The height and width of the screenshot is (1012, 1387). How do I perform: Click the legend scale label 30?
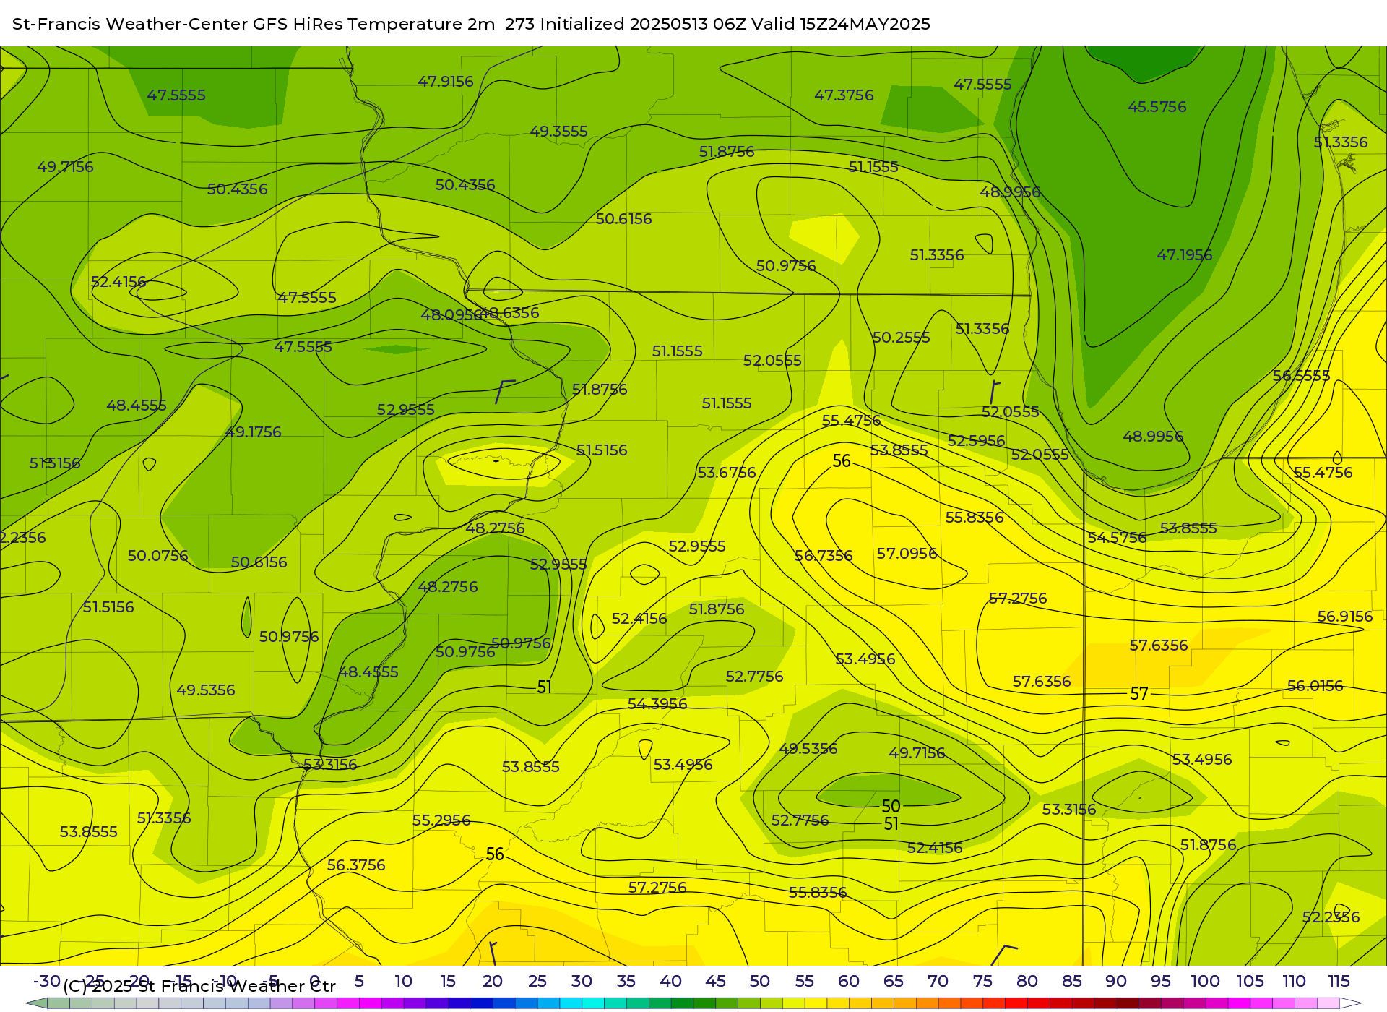click(582, 981)
